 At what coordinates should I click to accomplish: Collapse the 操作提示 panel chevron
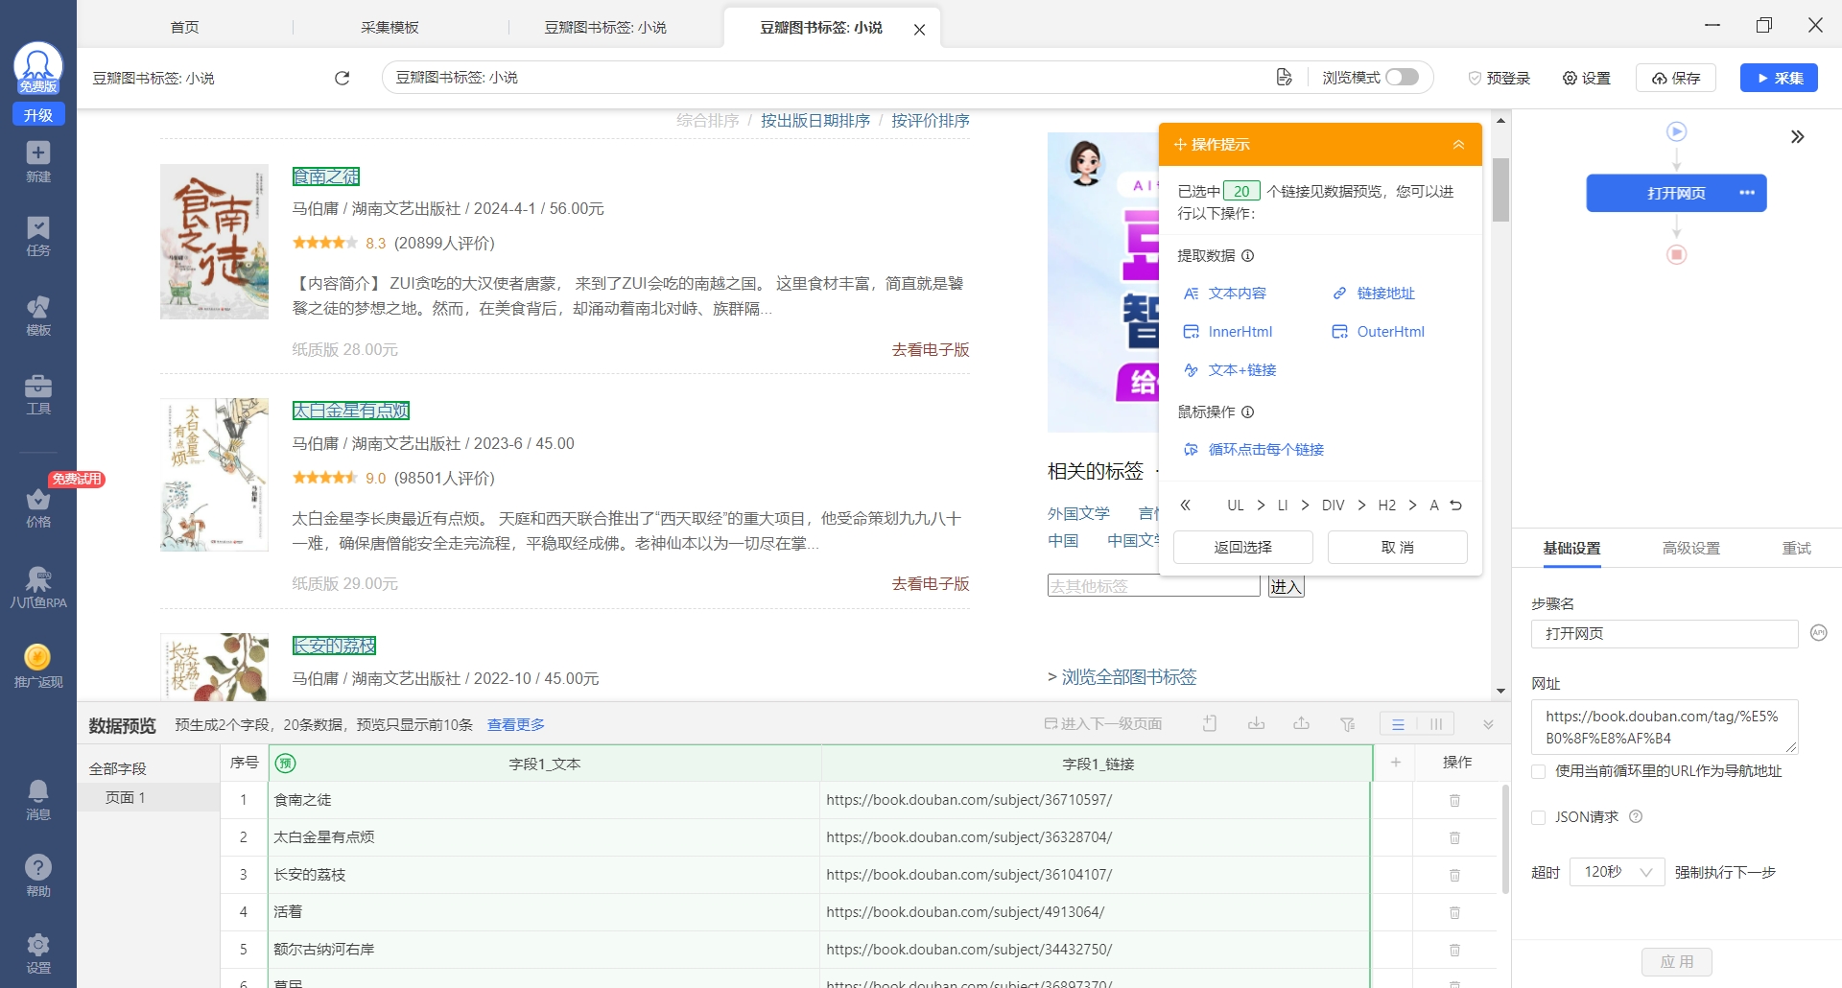coord(1458,145)
